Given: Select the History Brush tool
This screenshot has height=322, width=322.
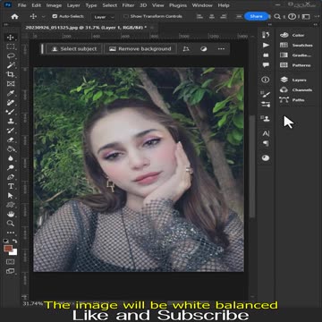Looking at the screenshot, I should (11, 131).
